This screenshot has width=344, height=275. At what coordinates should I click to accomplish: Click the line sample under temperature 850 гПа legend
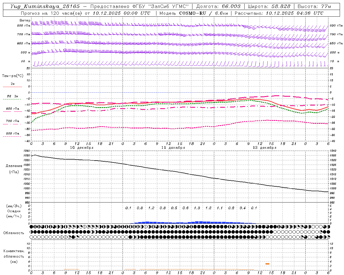pyautogui.click(x=12, y=111)
